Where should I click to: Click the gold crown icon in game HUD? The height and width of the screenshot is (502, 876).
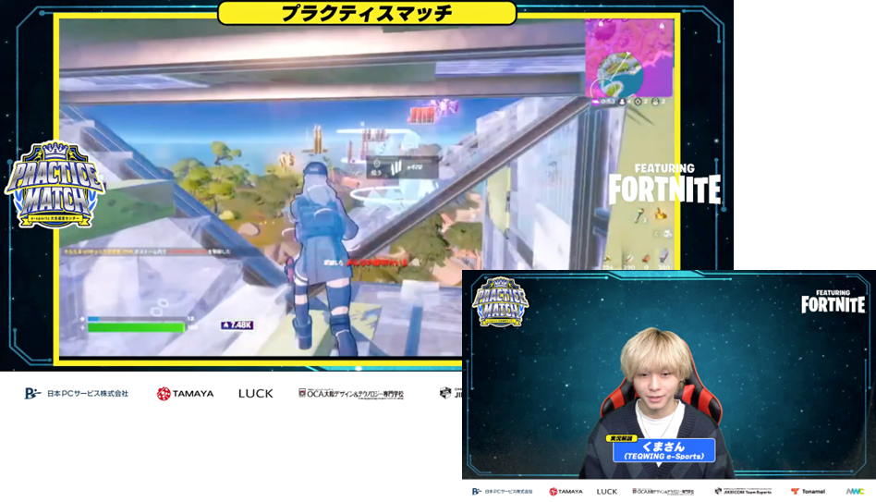point(661,214)
